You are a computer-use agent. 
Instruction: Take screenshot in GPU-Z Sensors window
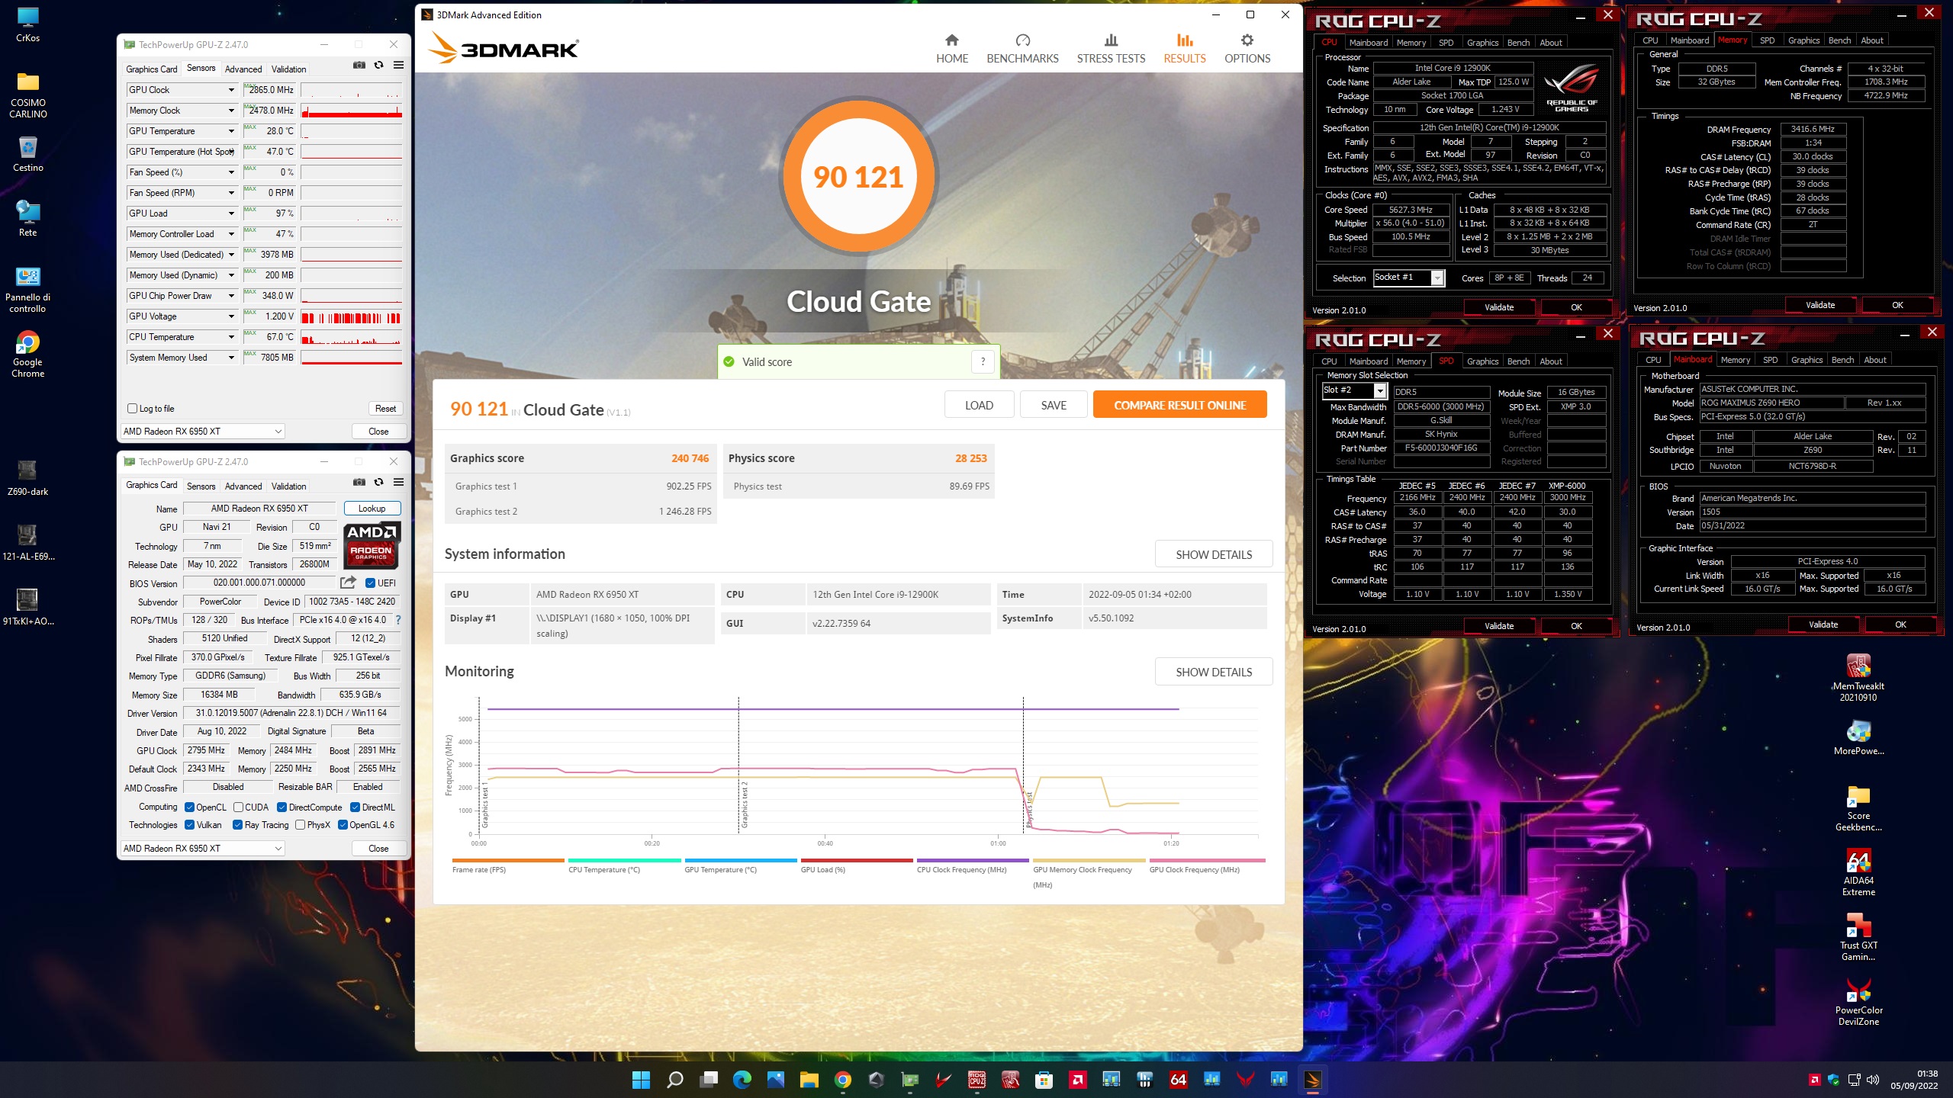(359, 66)
